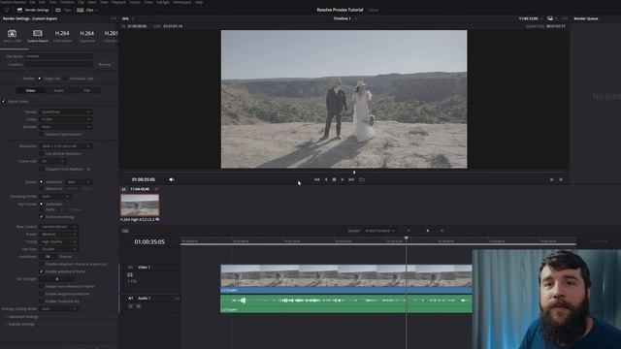Image resolution: width=621 pixels, height=349 pixels.
Task: Open the Rate Control dropdown
Action: point(58,227)
